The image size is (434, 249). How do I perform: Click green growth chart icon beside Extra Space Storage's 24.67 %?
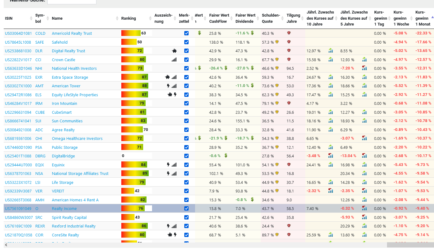(330, 77)
